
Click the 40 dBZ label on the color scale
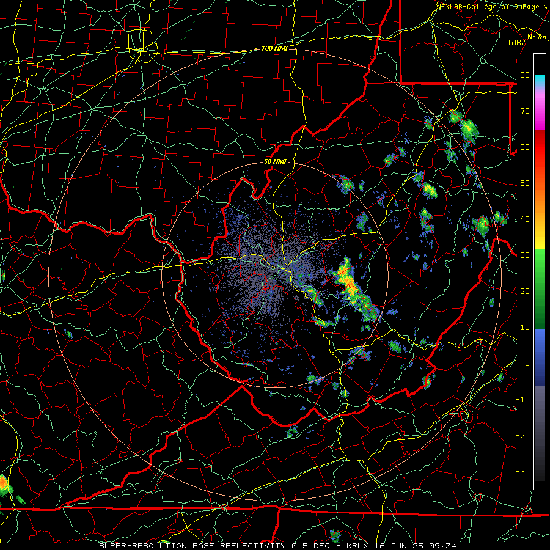pos(525,219)
